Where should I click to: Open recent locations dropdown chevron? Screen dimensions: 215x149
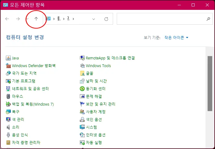coord(27,19)
